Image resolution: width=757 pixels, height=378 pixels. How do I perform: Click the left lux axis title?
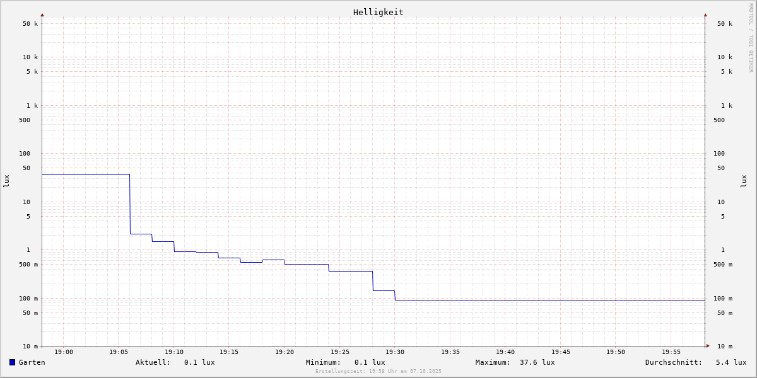6,181
